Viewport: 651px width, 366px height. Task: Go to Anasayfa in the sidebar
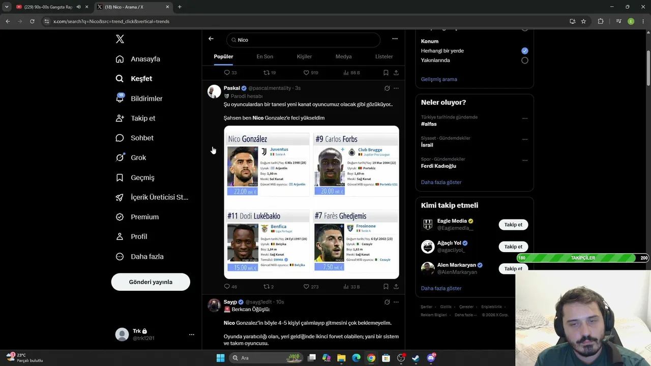click(x=138, y=59)
